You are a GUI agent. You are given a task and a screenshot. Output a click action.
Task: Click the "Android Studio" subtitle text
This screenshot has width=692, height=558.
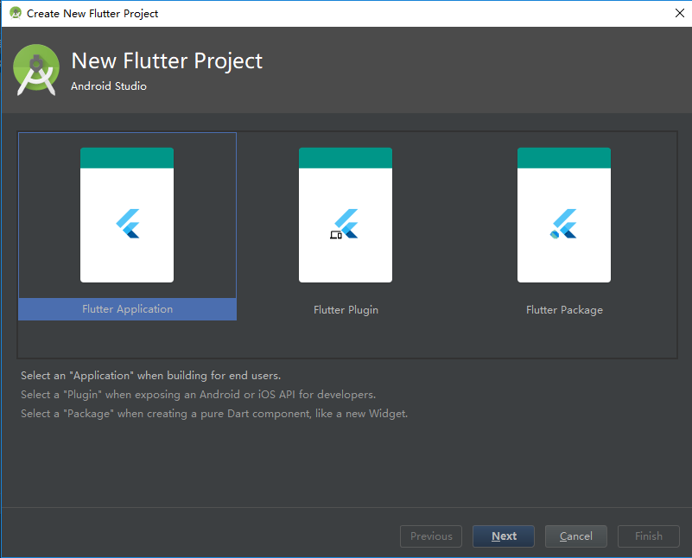(109, 86)
